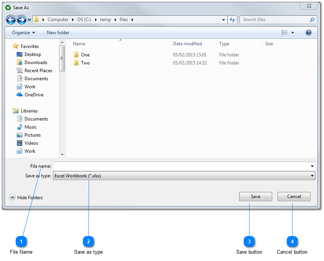Click the refresh icon beside address bar

point(232,20)
